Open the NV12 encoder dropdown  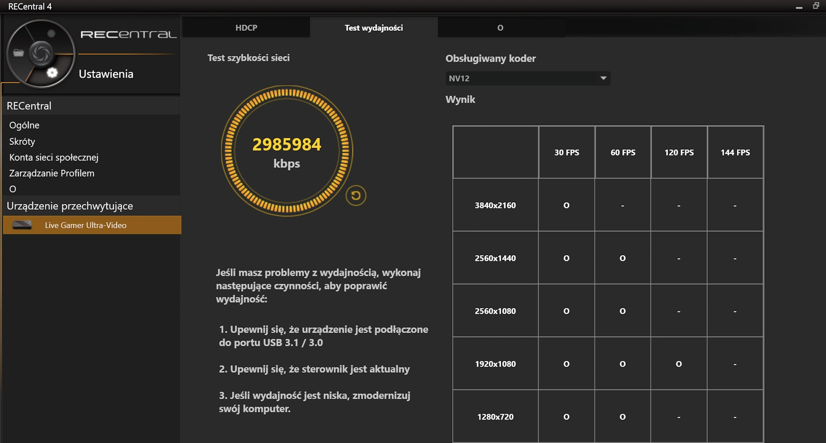pyautogui.click(x=528, y=78)
